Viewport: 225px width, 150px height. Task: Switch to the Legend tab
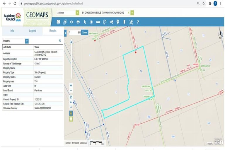(33, 30)
